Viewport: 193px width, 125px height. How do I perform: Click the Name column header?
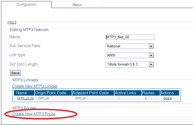[24, 93]
